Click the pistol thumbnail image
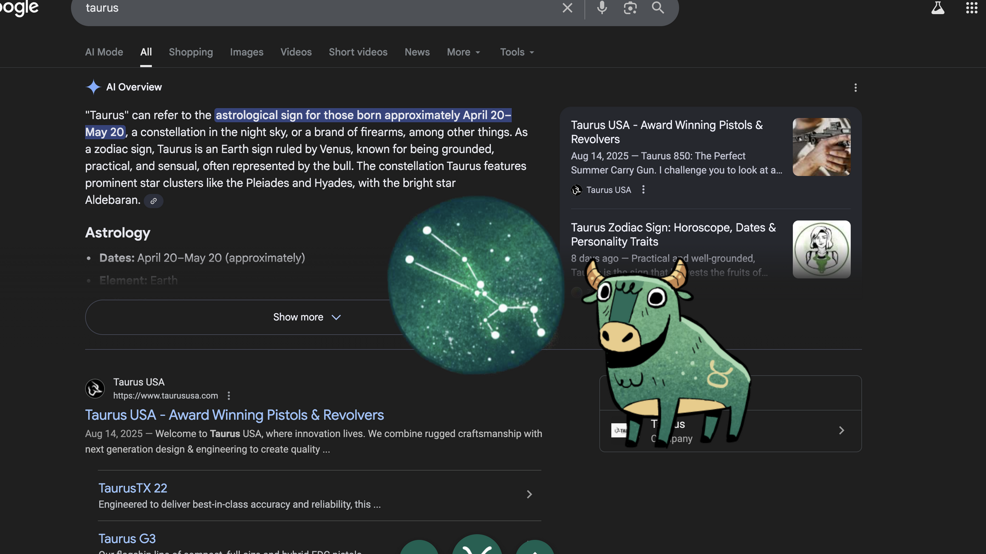 pos(822,147)
